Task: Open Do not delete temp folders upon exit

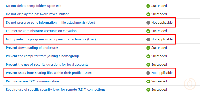Action: click(34, 6)
